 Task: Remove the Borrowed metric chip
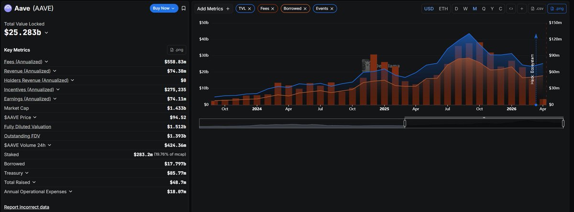point(305,9)
